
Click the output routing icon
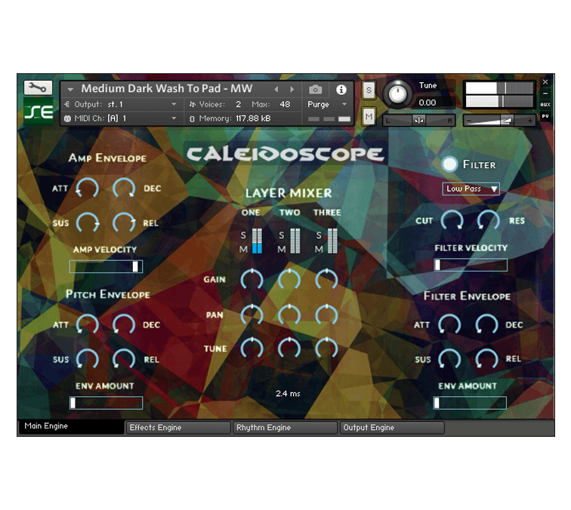coord(67,104)
